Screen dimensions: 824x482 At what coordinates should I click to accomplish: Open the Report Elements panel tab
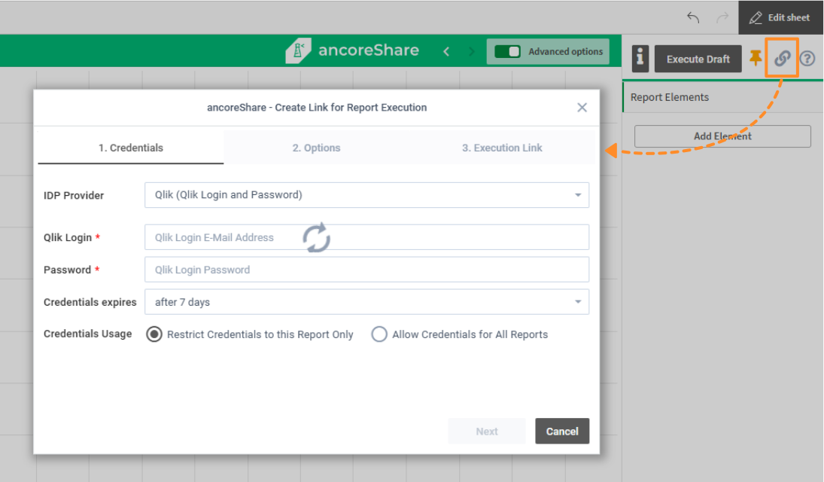pyautogui.click(x=670, y=97)
